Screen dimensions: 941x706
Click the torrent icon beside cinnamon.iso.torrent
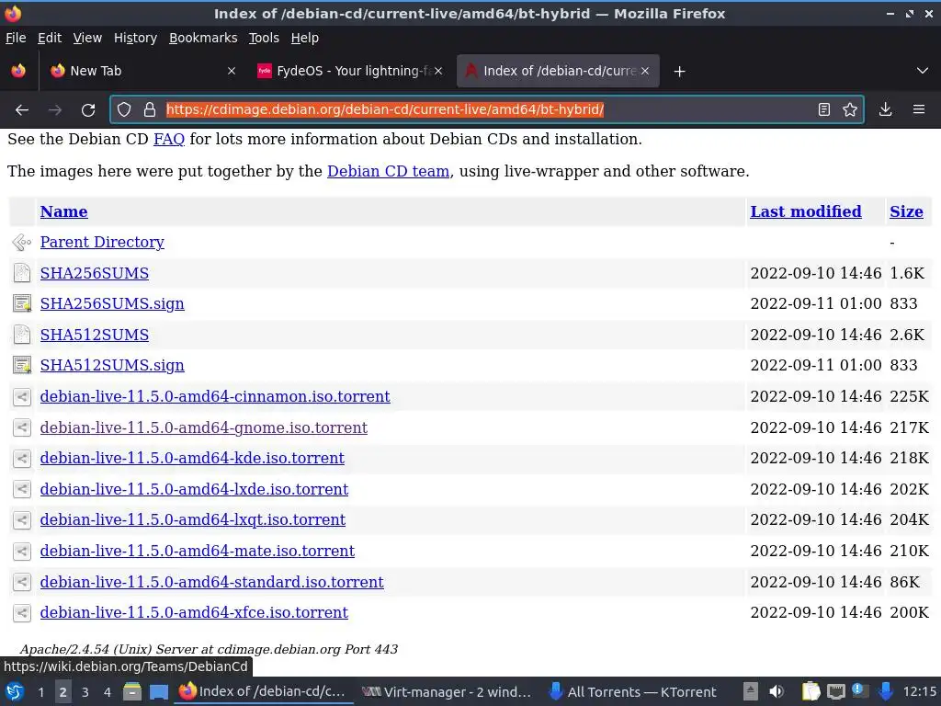[22, 397]
